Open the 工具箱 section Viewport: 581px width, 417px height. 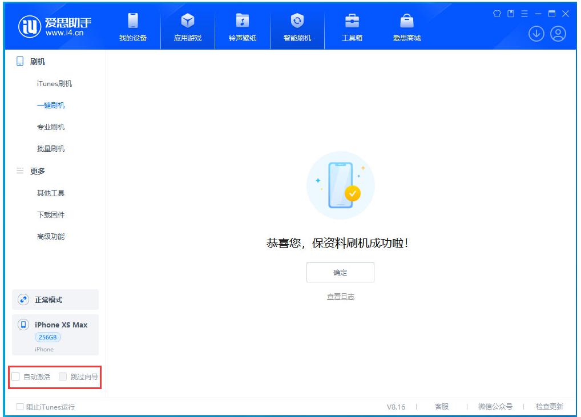click(352, 26)
